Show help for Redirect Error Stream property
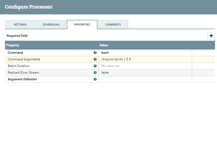 tap(95, 73)
